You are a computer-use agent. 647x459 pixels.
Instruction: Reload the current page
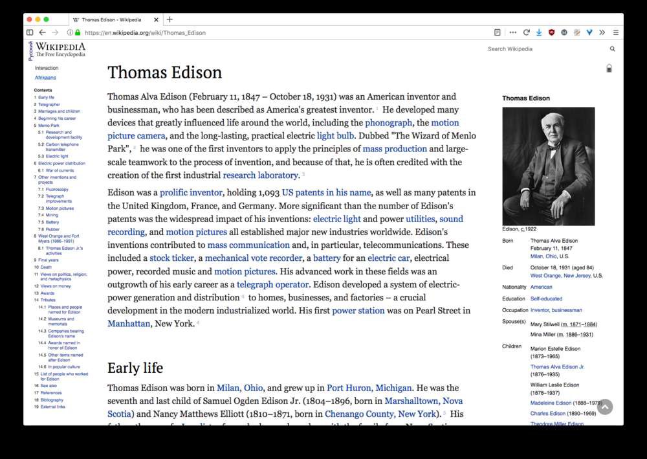pos(527,32)
